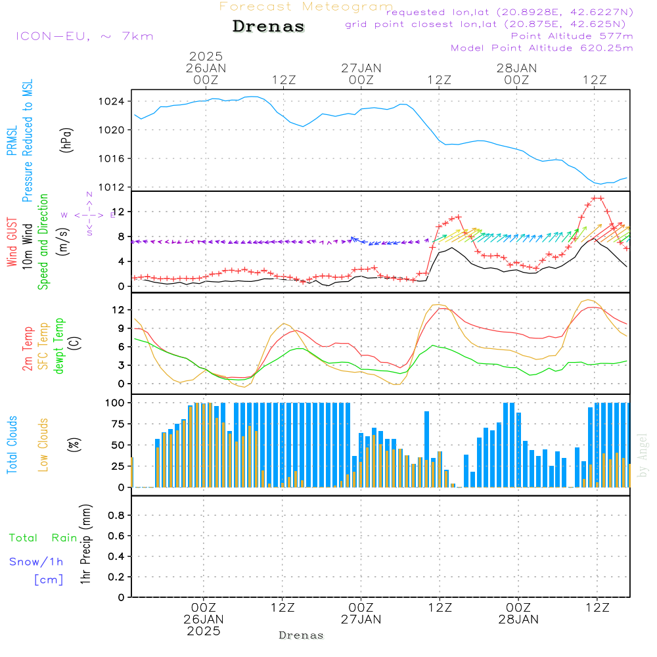The width and height of the screenshot is (657, 657).
Task: Select the '27JAN 00Z' label on the top axis
Action: pos(361,74)
